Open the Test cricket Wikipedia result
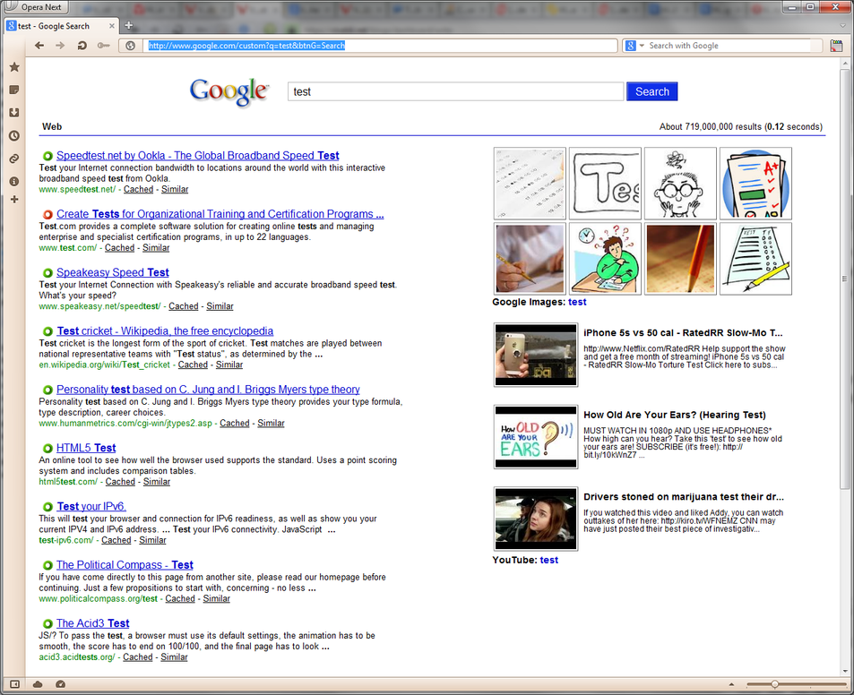 click(165, 330)
